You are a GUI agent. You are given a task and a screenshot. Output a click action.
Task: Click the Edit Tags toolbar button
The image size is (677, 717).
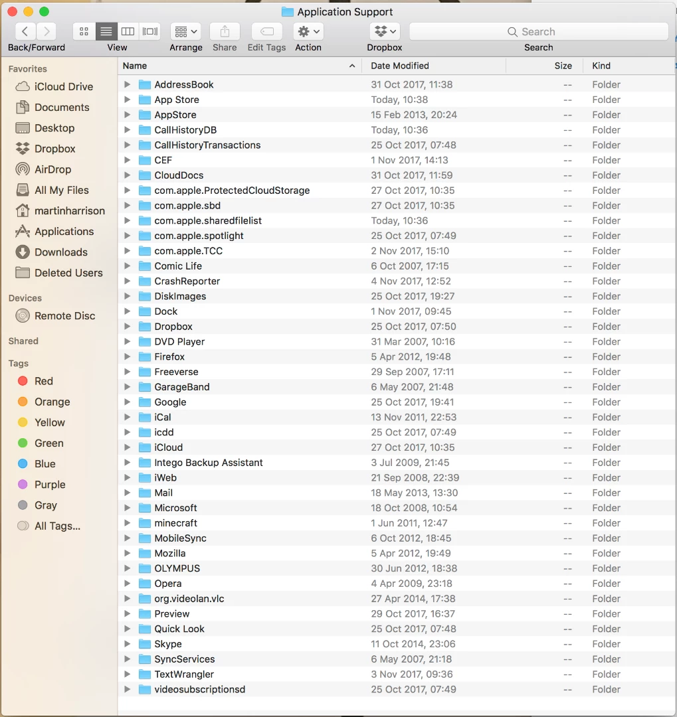click(267, 32)
